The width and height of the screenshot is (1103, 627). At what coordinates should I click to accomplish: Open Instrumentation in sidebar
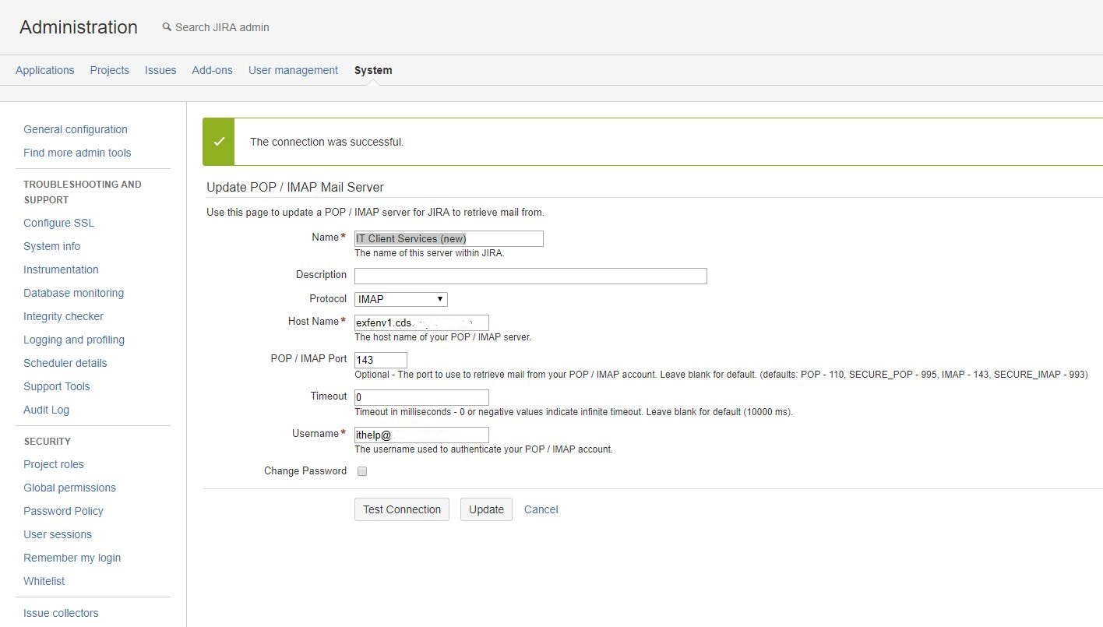61,269
